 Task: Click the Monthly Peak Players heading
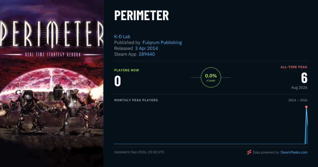[x=136, y=100]
